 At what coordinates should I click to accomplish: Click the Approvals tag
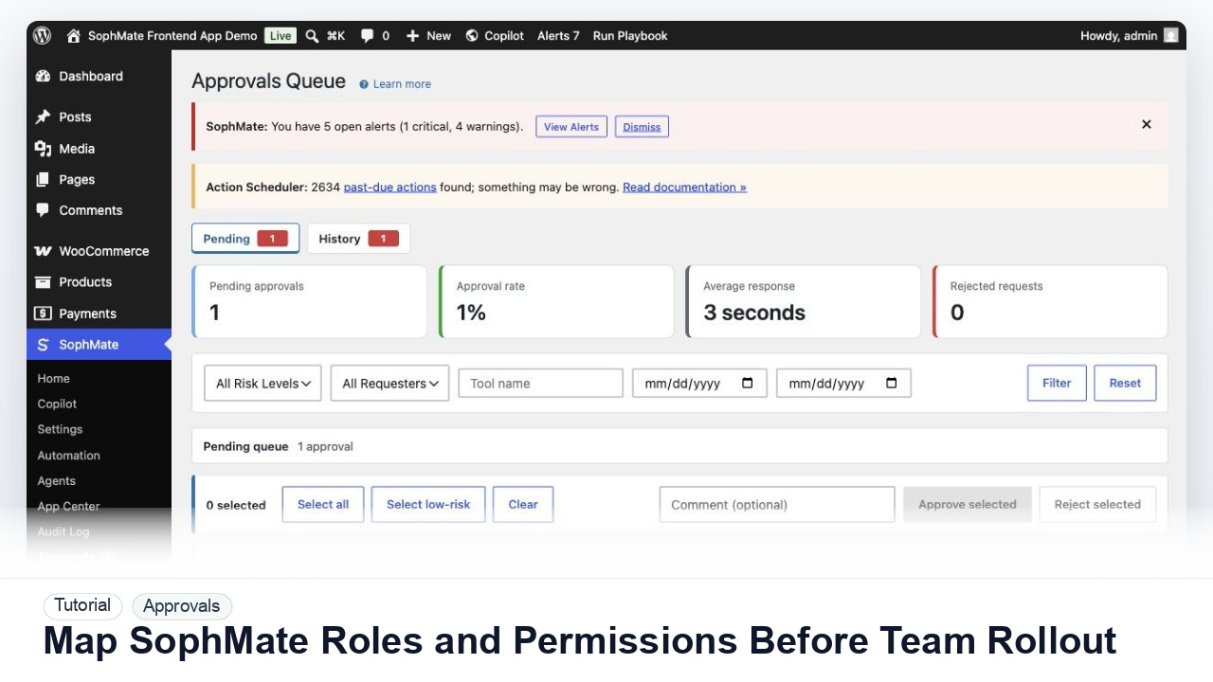[182, 605]
